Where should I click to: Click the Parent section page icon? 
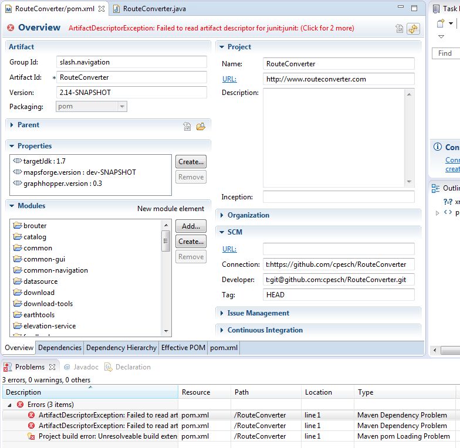187,127
